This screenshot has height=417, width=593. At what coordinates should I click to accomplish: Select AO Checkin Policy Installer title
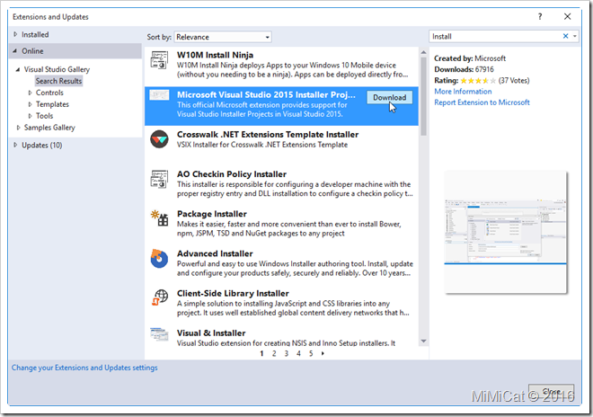[232, 174]
